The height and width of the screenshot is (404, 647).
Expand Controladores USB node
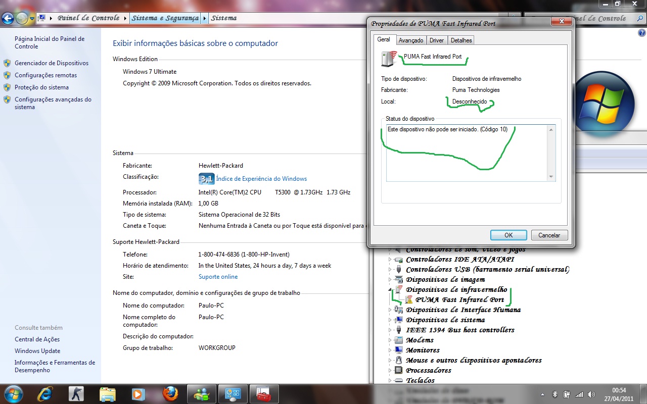[x=390, y=270]
